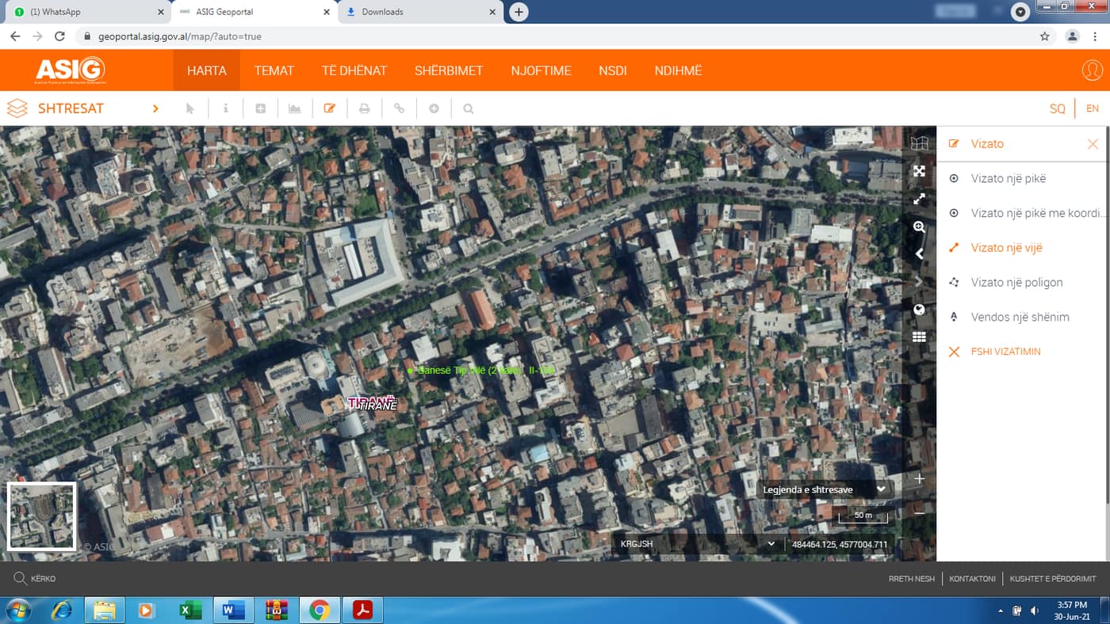Open the NDIHMË help menu
Screen dimensions: 1110x624
point(679,70)
